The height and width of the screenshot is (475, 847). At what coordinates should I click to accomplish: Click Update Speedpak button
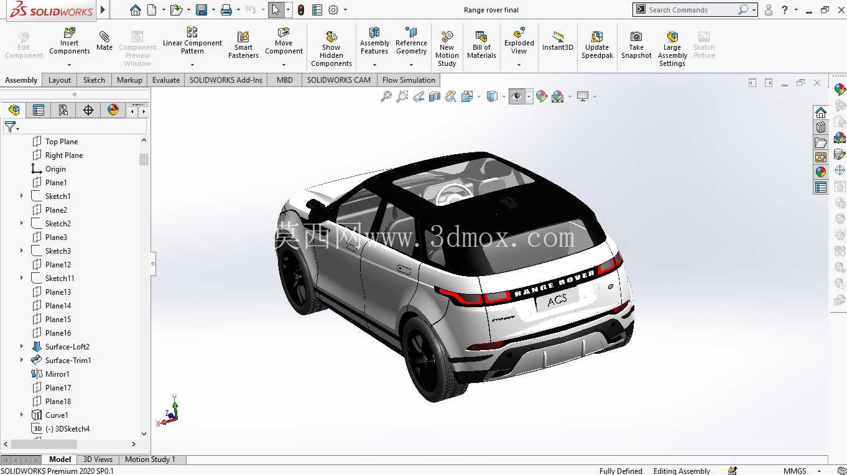coord(597,45)
